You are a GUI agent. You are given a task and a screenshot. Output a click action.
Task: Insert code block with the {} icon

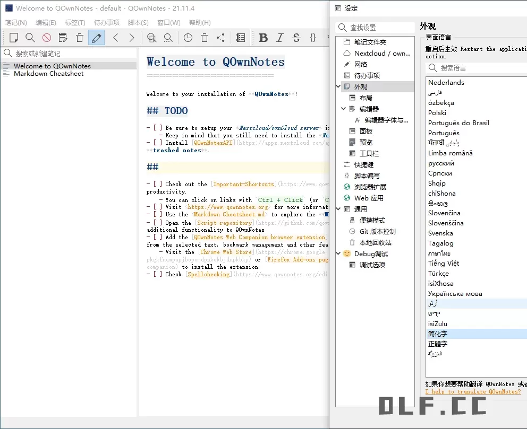(313, 38)
